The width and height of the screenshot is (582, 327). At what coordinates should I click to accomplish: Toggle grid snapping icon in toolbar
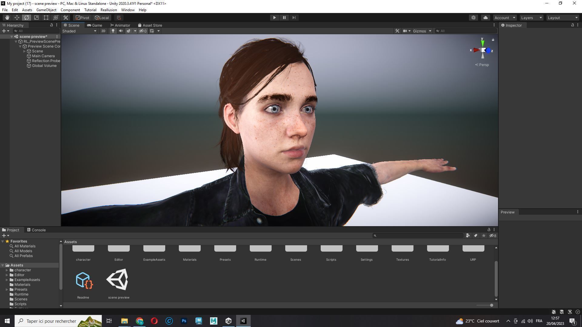click(119, 18)
